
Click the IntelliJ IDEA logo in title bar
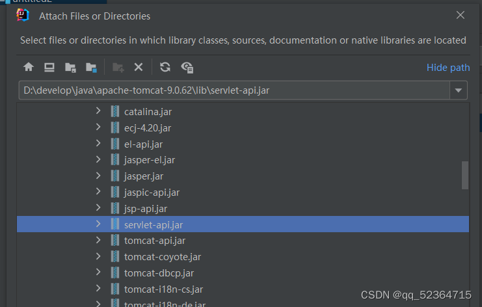(23, 15)
